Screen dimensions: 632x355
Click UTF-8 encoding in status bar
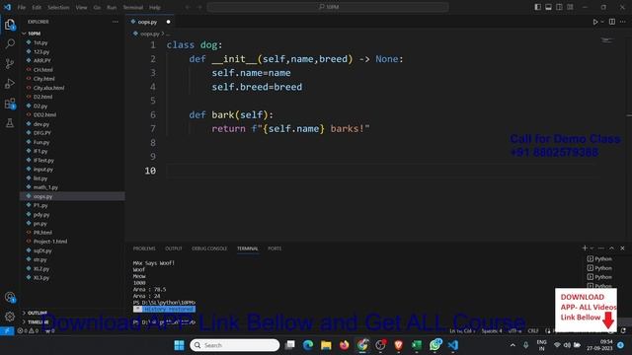coord(514,331)
